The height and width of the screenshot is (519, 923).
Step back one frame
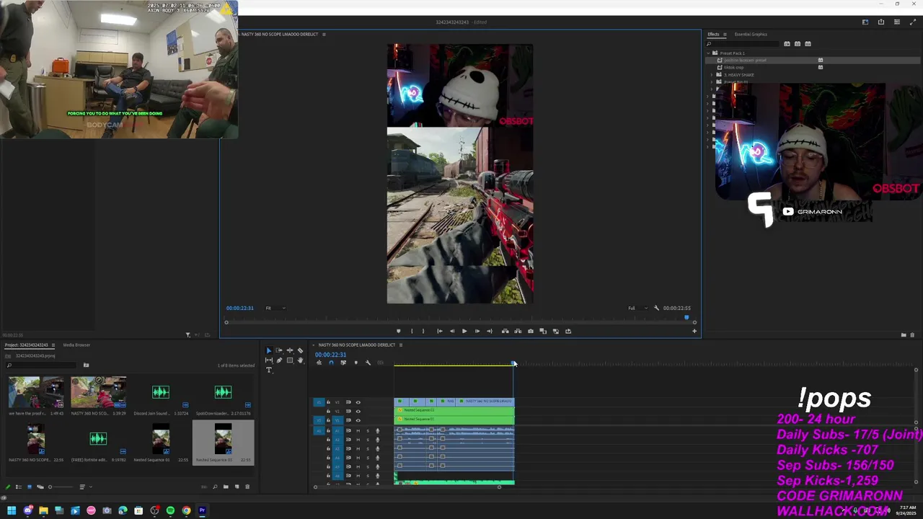click(452, 331)
